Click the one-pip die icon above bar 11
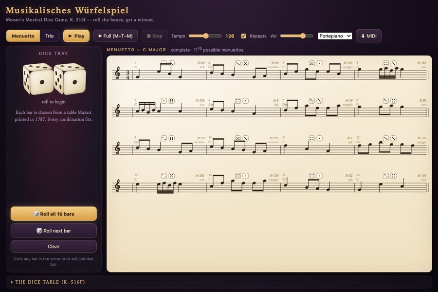438x292 pixels. click(319, 138)
